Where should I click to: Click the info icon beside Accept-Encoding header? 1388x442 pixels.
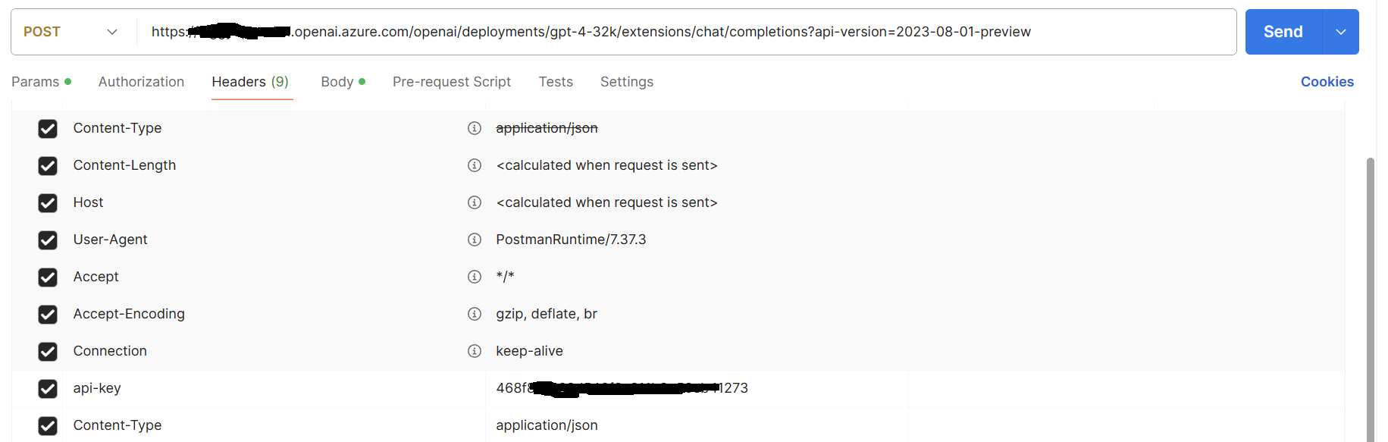[475, 314]
